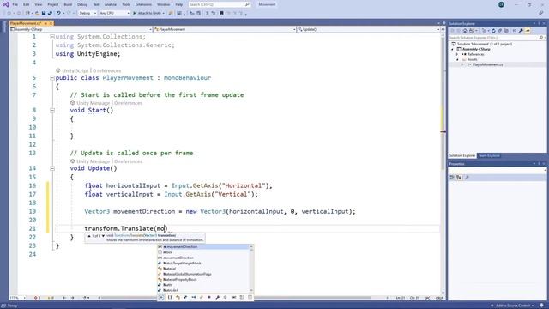549x309 pixels.
Task: Close the PlayerMovement.cs tab
Action: pos(51,23)
